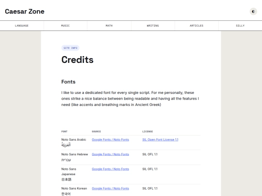Open the Caesar Zone home title
This screenshot has height=196, width=262.
click(x=25, y=12)
